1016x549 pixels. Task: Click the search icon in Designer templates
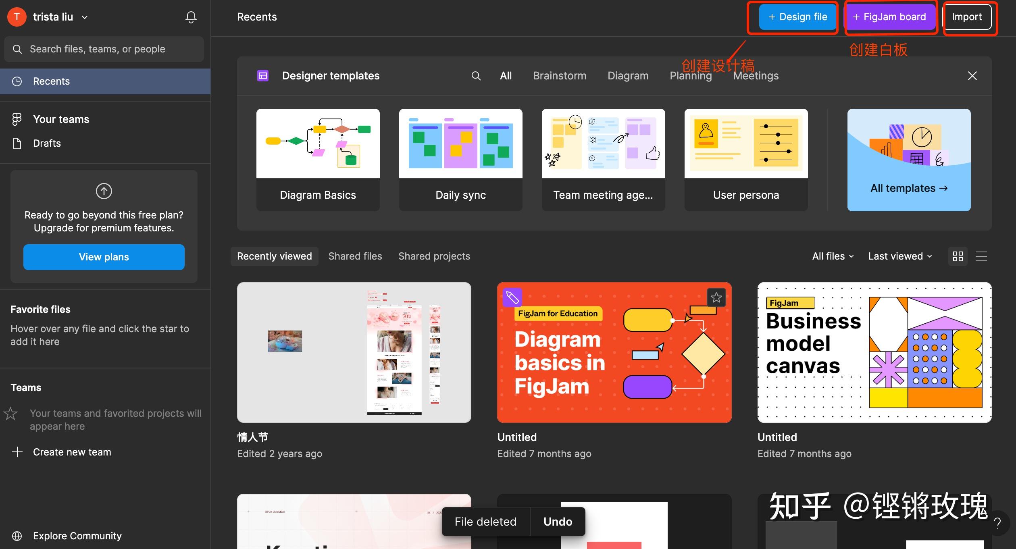pos(476,75)
